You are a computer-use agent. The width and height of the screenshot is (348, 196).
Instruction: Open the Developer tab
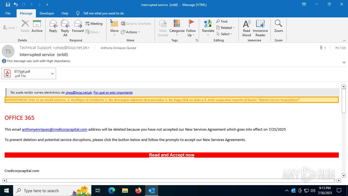(47, 13)
